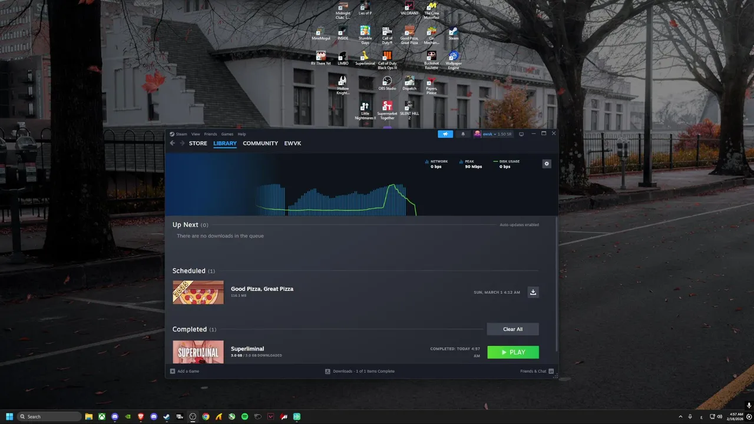Click the Stumble Guys desktop shortcut
This screenshot has width=754, height=424.
click(x=365, y=35)
